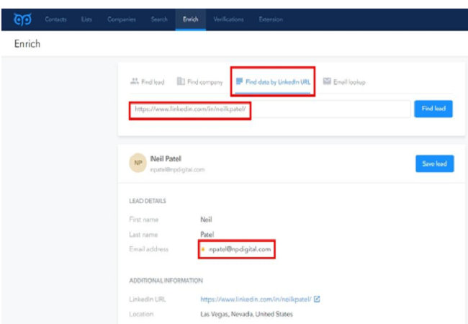Open the Verifications page

(229, 19)
